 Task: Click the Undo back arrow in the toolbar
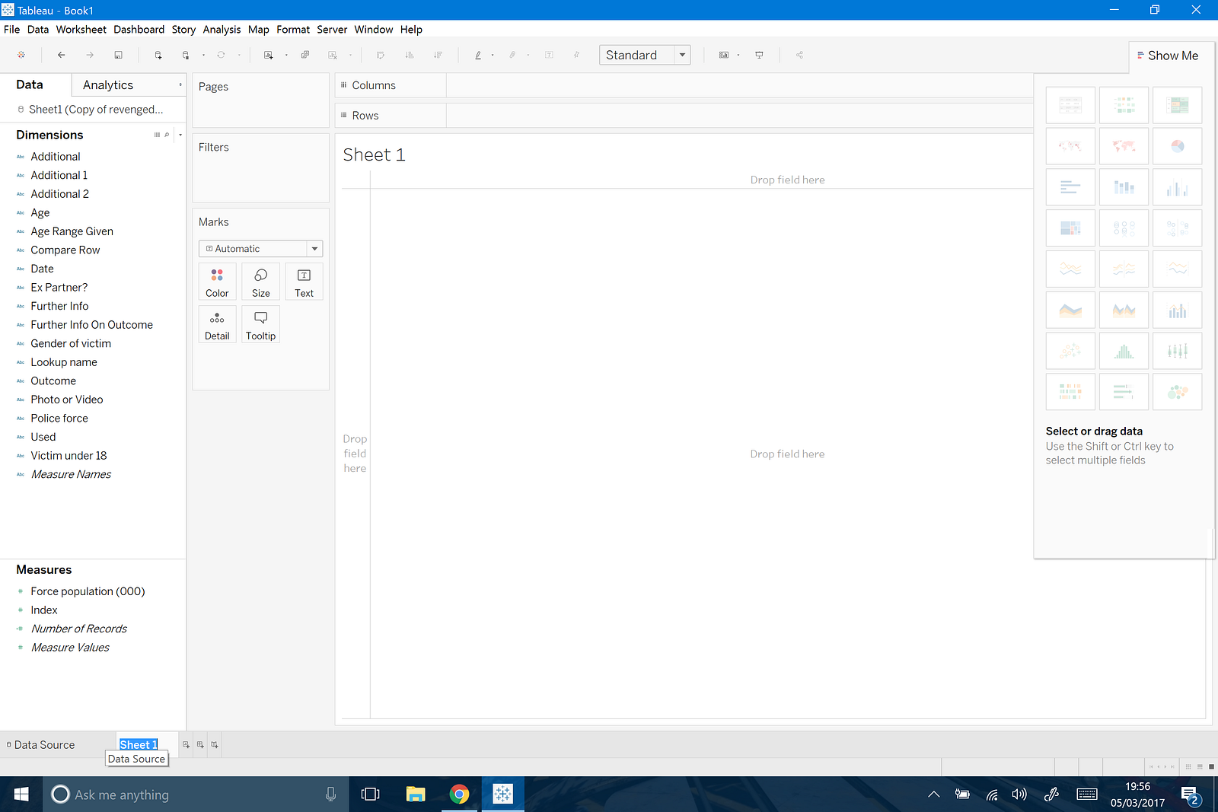pos(62,55)
